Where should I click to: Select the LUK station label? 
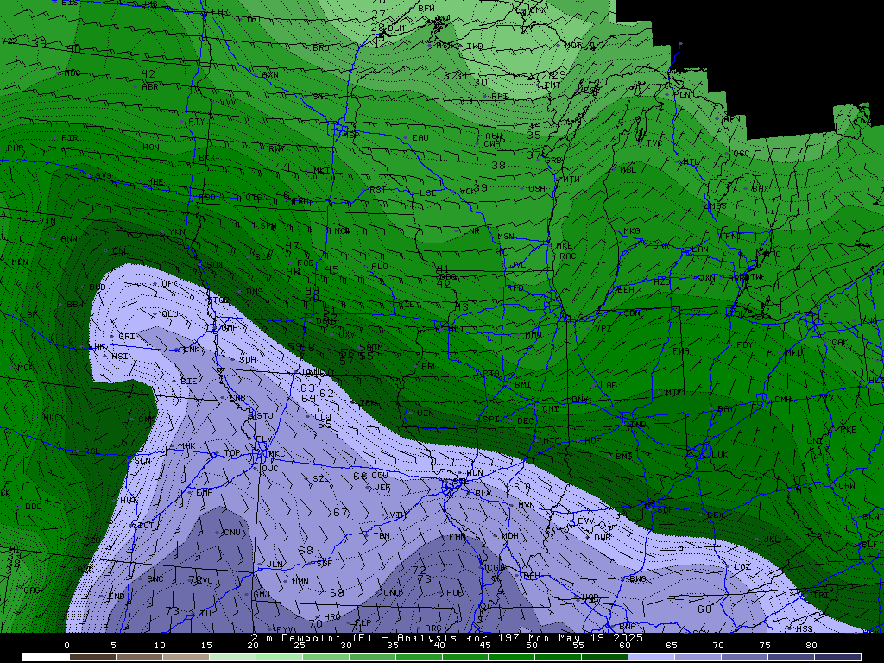click(720, 454)
